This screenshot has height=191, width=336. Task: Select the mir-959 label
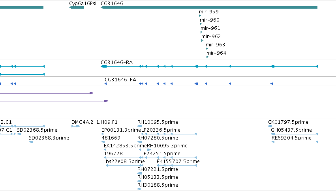coord(209,12)
